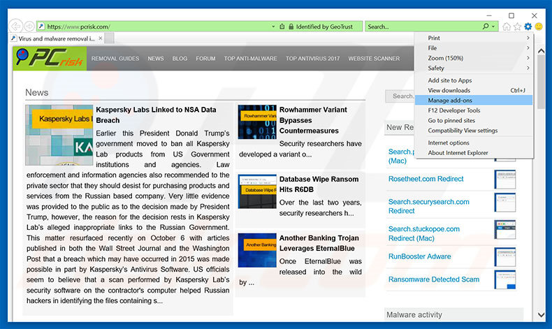This screenshot has height=329, width=552.
Task: Click the browser Back arrow button
Action: point(15,27)
